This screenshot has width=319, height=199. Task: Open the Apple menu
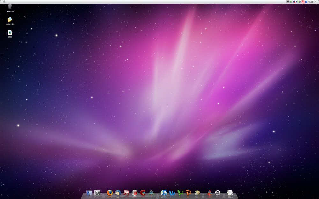4,2
